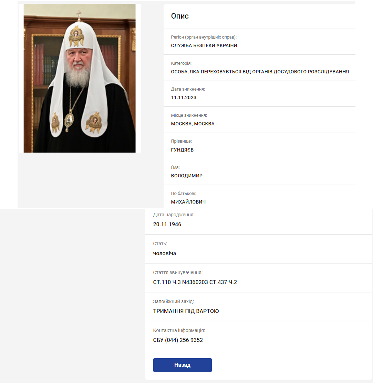Viewport: 373px width, 383px height.
Task: Click the Опис section heading
Action: tap(180, 16)
